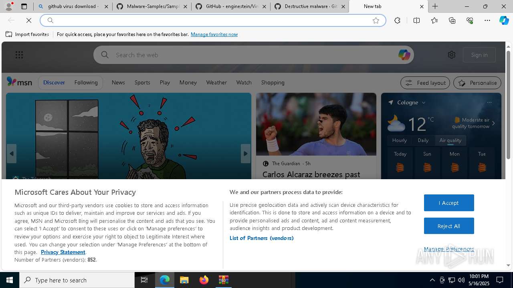The width and height of the screenshot is (513, 288).
Task: Open MSN page settings gear
Action: [x=452, y=55]
